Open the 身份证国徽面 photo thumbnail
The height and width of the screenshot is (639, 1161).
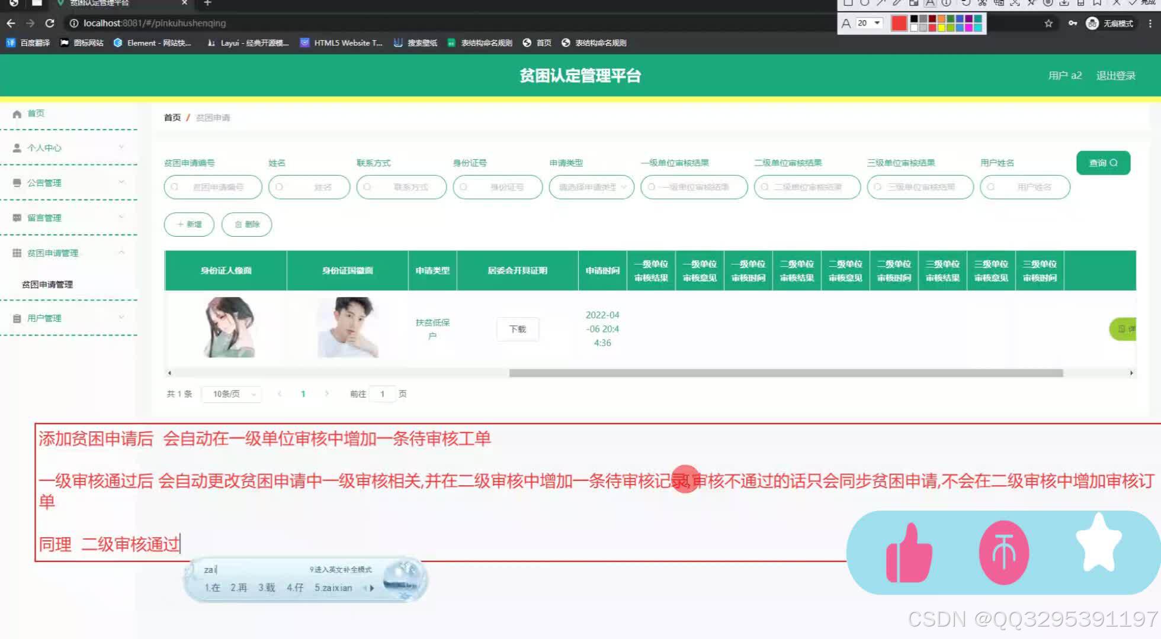click(x=348, y=327)
